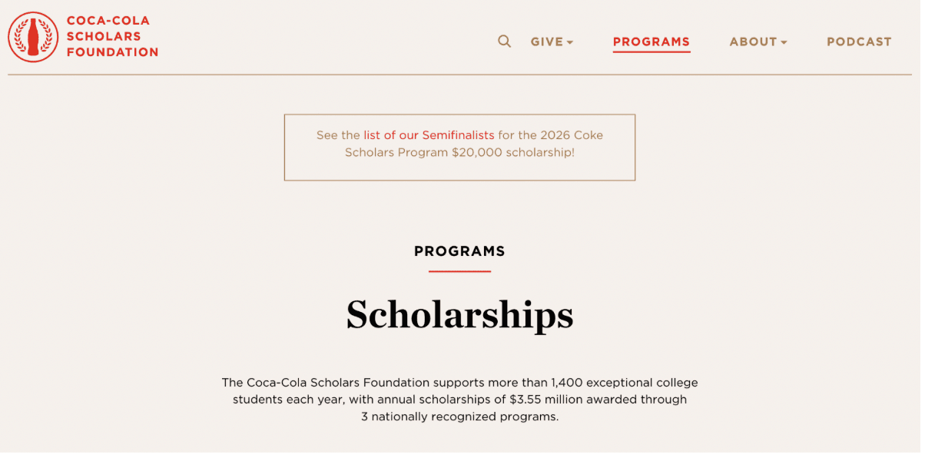The height and width of the screenshot is (458, 925).
Task: Navigate to PROGRAMS in the top navigation
Action: [651, 42]
